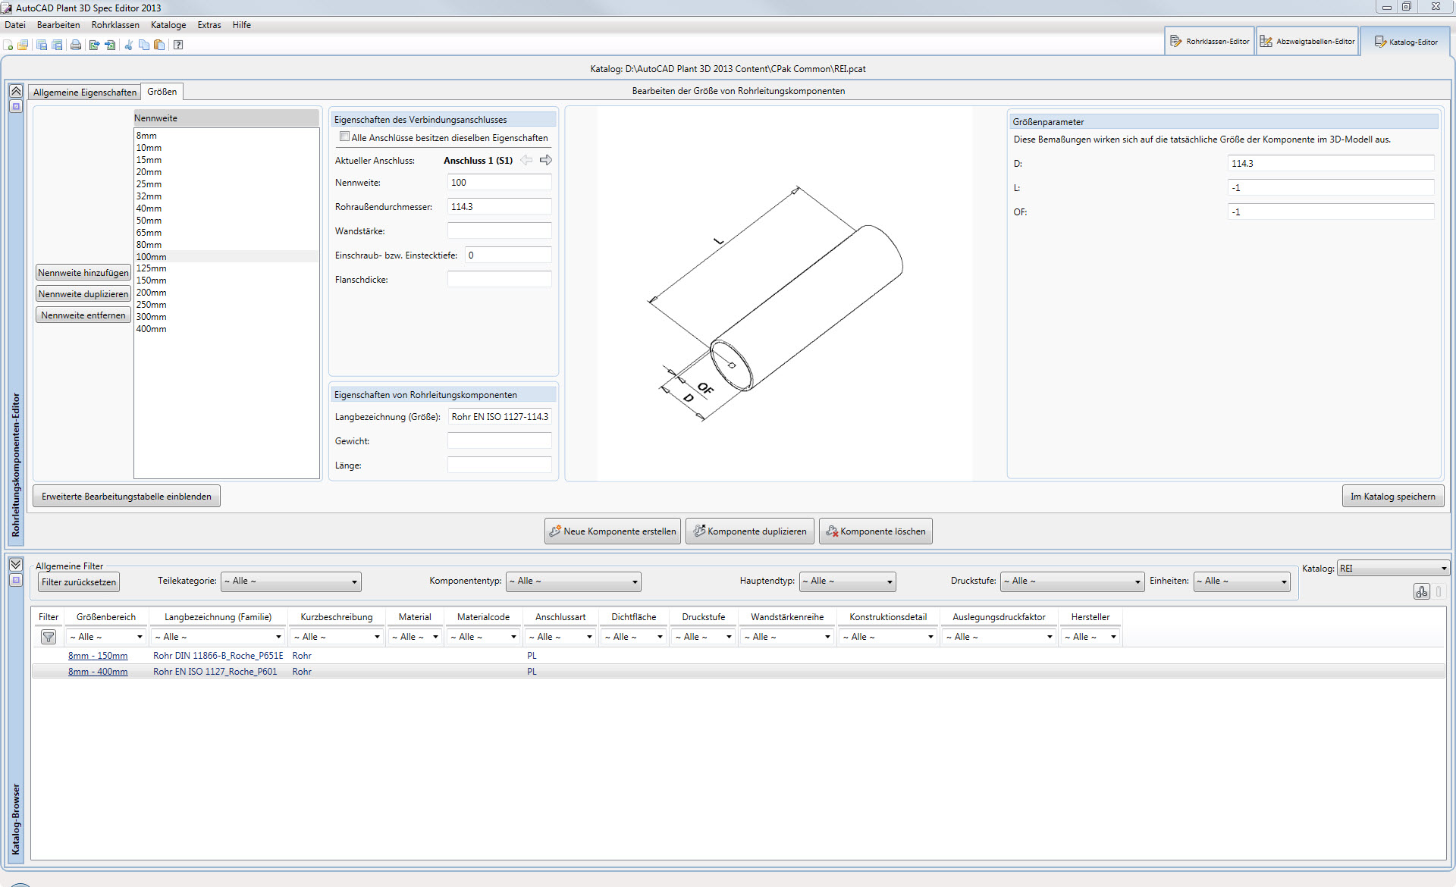
Task: Open the Extras menu
Action: tap(209, 25)
